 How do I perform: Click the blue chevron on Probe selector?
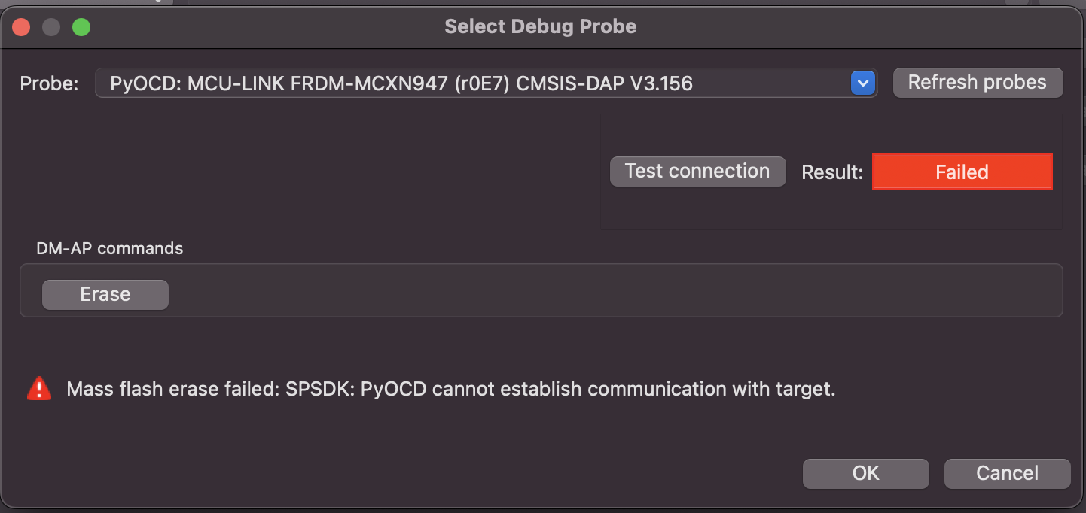[x=862, y=83]
